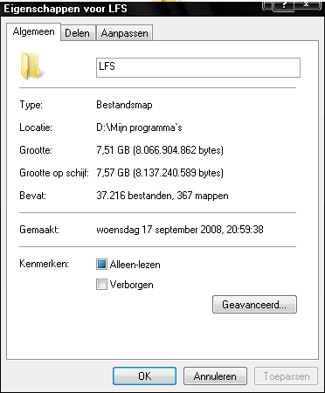Switch to the Delen tab
325x393 pixels.
[78, 33]
